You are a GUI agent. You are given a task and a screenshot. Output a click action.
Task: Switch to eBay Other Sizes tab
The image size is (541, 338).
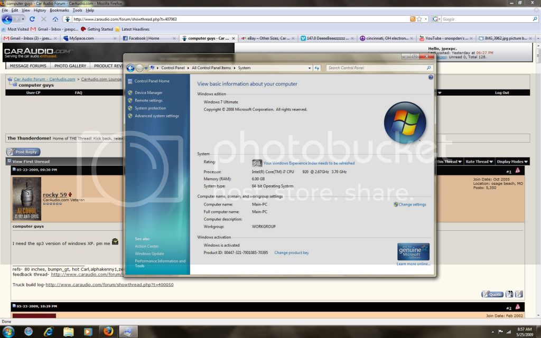point(268,38)
